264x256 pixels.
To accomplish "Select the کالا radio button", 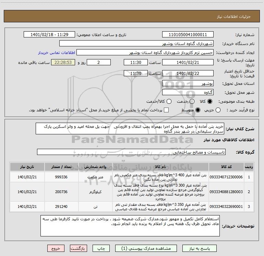I will coord(210,101).
